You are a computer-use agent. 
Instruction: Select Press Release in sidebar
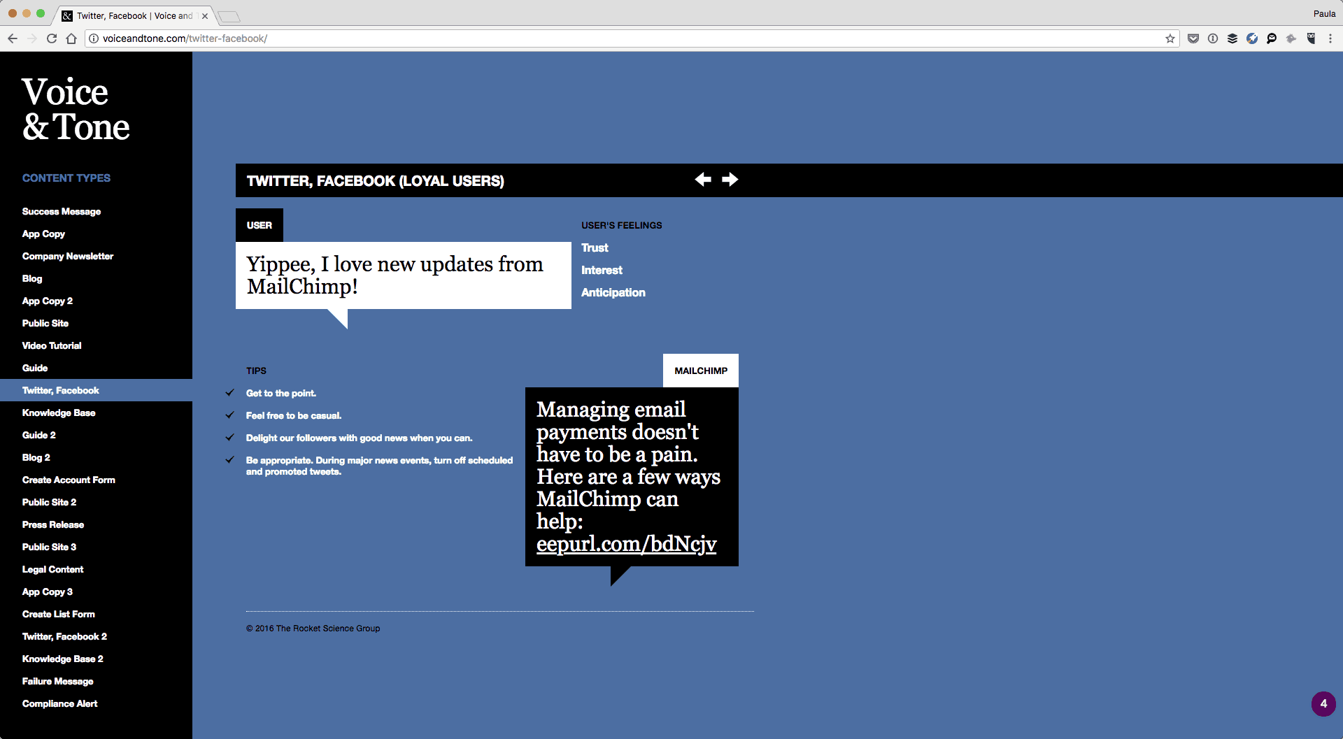pos(53,524)
